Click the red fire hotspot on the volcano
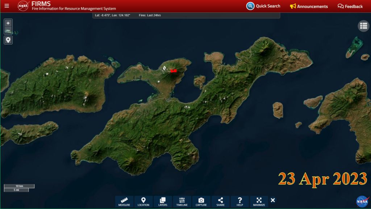The image size is (371, 209). coord(173,71)
